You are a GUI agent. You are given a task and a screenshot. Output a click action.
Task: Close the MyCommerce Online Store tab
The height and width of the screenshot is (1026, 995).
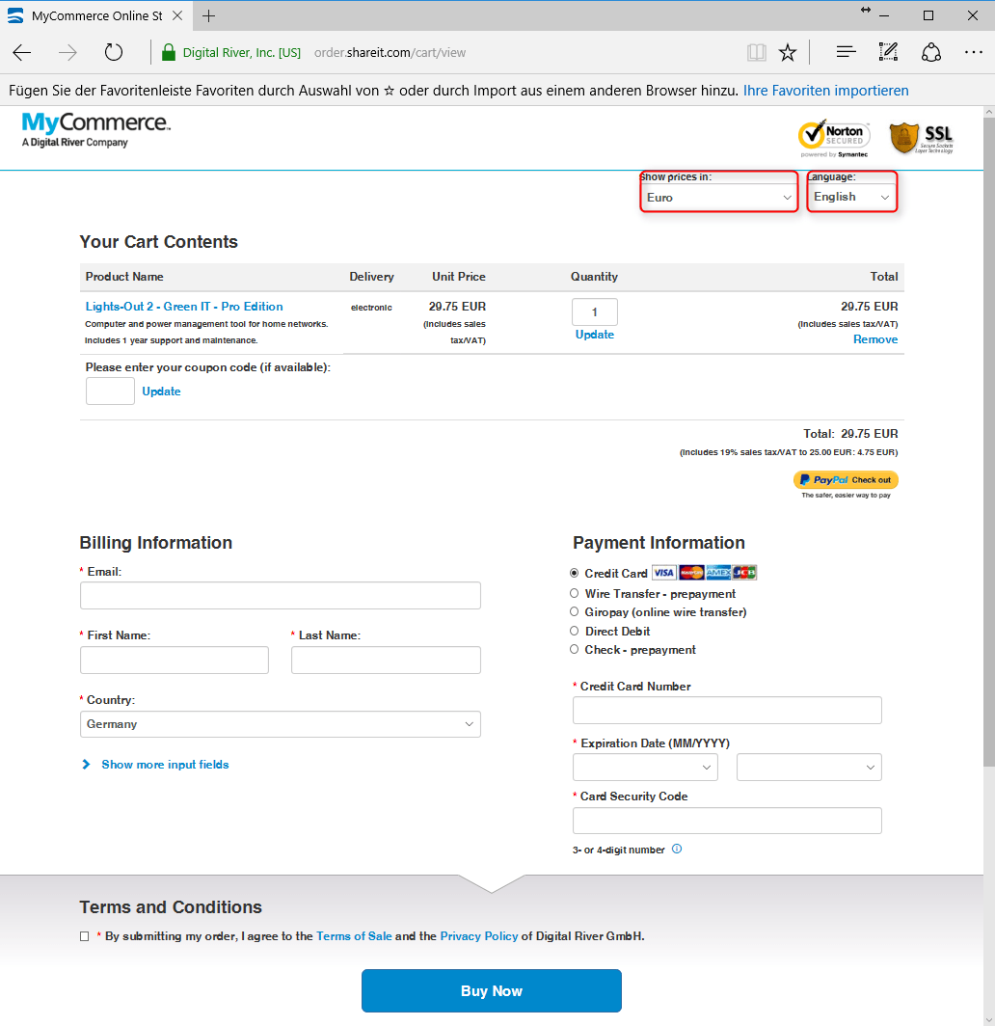pos(177,15)
